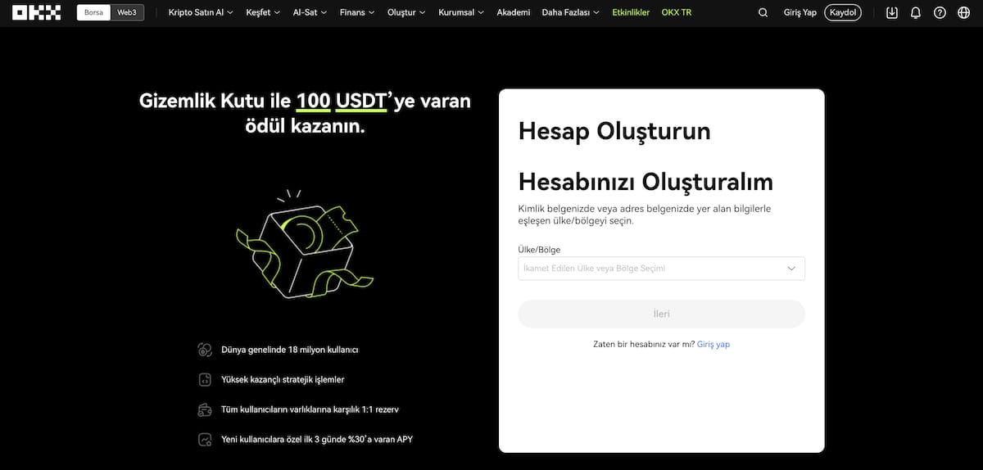Click the download app icon
The height and width of the screenshot is (470, 983).
892,12
